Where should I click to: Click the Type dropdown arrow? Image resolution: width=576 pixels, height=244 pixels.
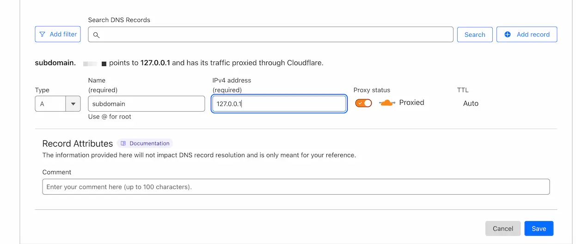(x=73, y=104)
